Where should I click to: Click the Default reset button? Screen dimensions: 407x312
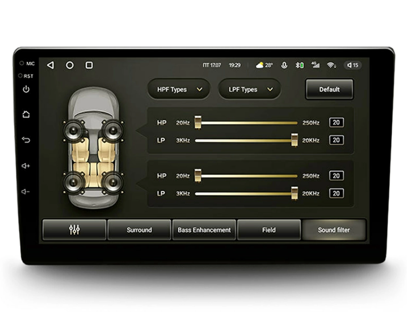pyautogui.click(x=329, y=89)
